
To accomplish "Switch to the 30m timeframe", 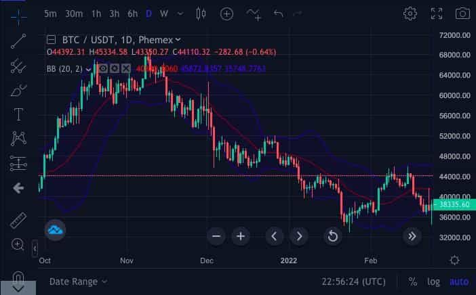I will pyautogui.click(x=74, y=14).
